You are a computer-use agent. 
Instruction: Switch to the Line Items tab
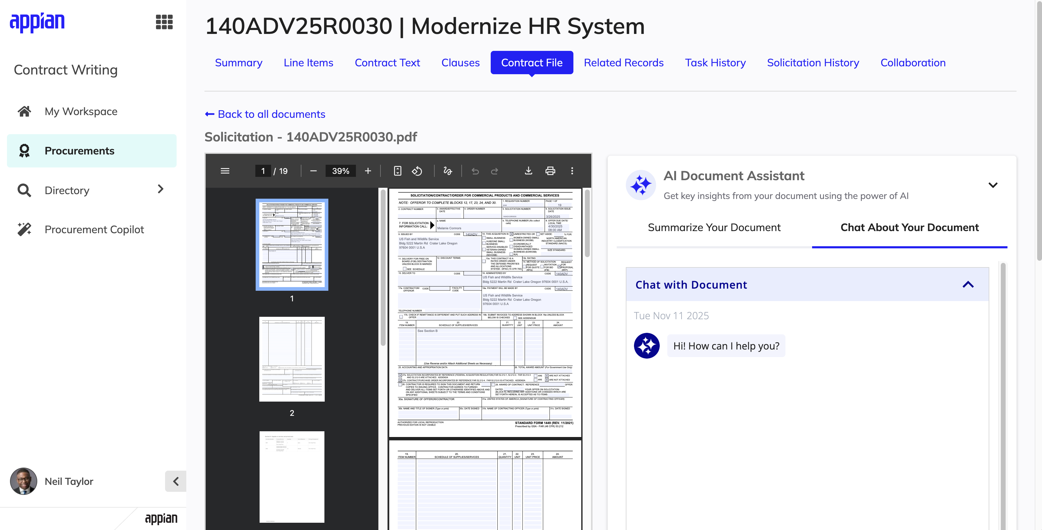coord(308,63)
